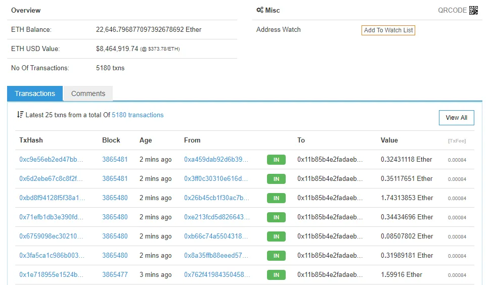Viewport: 491px width, 285px height.
Task: Open the 5180 transactions link
Action: coord(138,115)
